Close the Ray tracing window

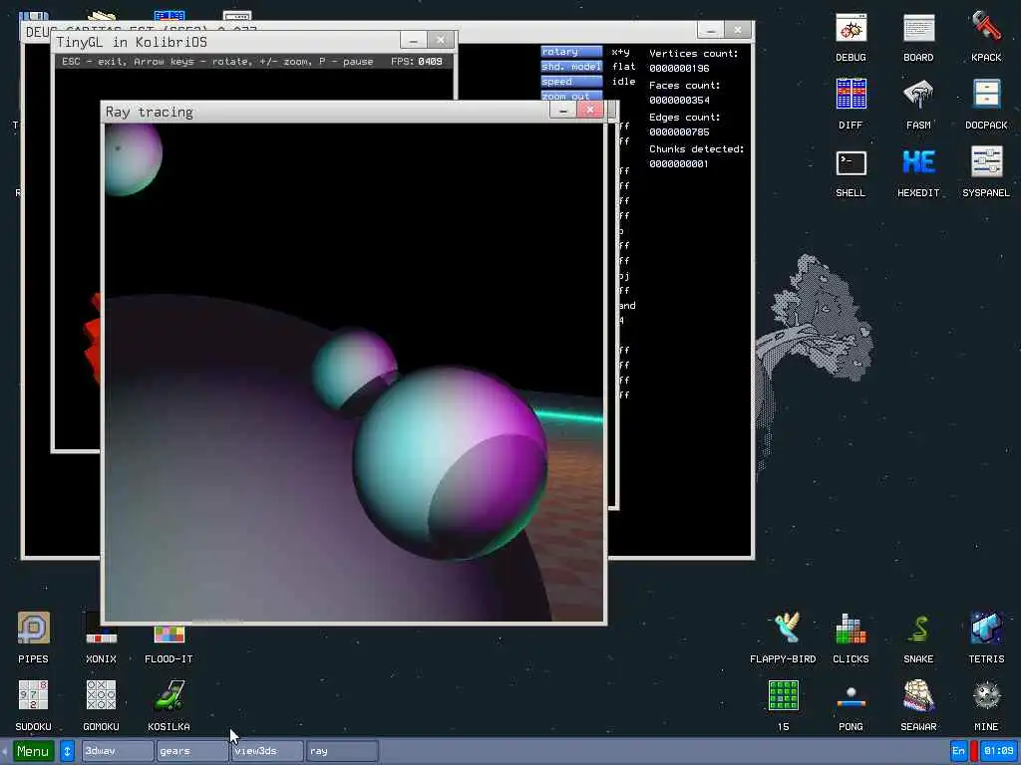[590, 111]
